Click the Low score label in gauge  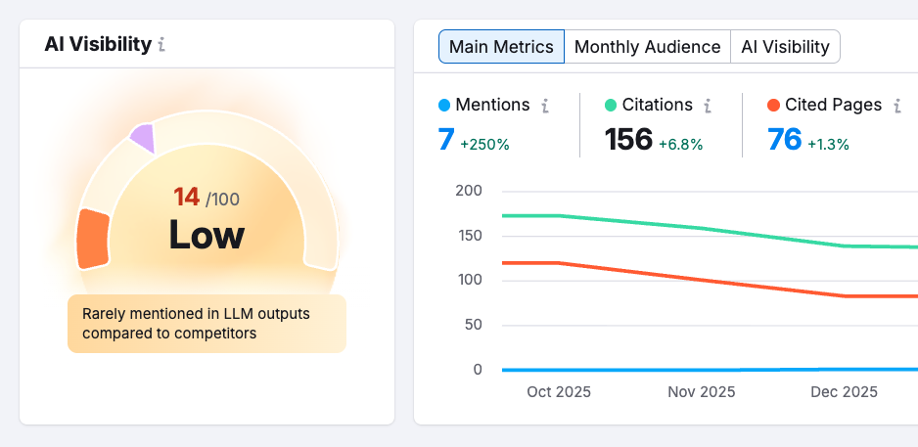207,235
